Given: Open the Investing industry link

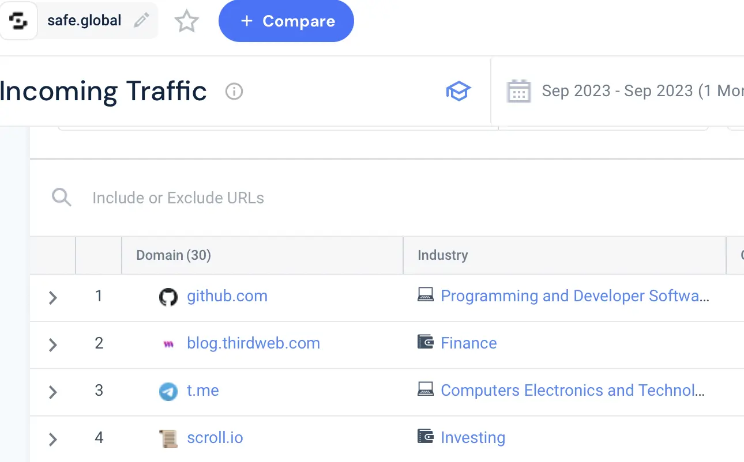Looking at the screenshot, I should 473,438.
